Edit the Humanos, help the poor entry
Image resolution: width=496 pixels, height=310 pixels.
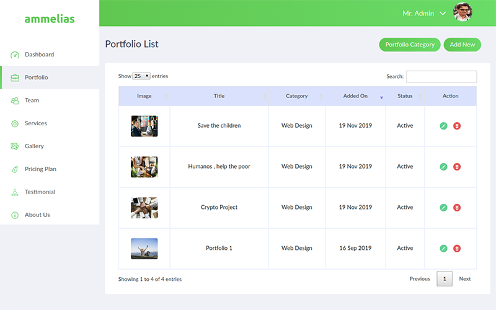tap(443, 167)
